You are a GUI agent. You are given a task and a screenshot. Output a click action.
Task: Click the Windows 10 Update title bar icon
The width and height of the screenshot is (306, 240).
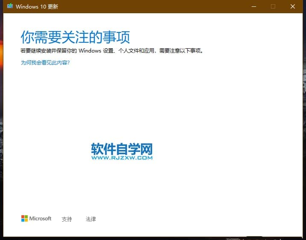point(10,6)
